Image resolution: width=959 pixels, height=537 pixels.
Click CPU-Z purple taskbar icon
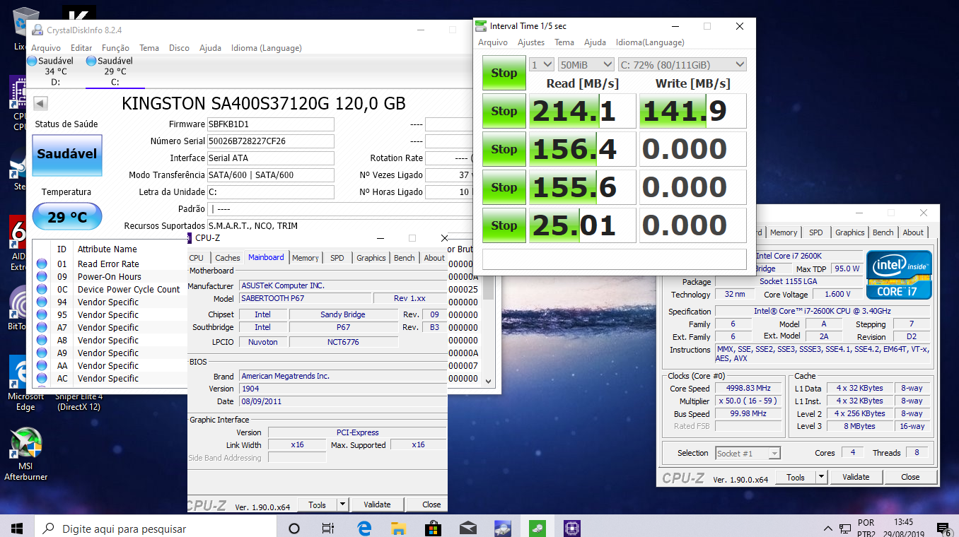tap(572, 529)
